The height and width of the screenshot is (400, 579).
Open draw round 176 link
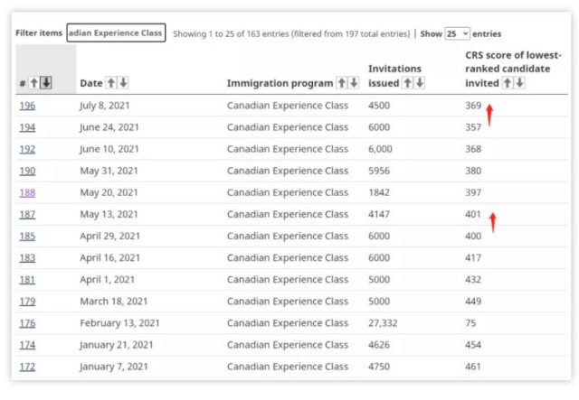point(27,322)
